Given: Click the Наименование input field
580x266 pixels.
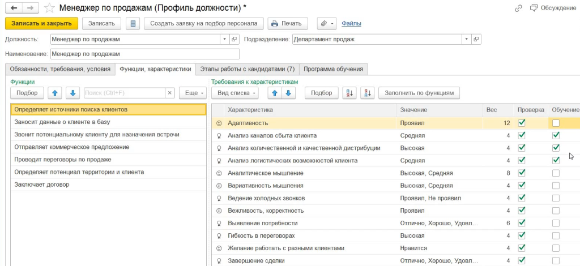Looking at the screenshot, I should [x=144, y=54].
